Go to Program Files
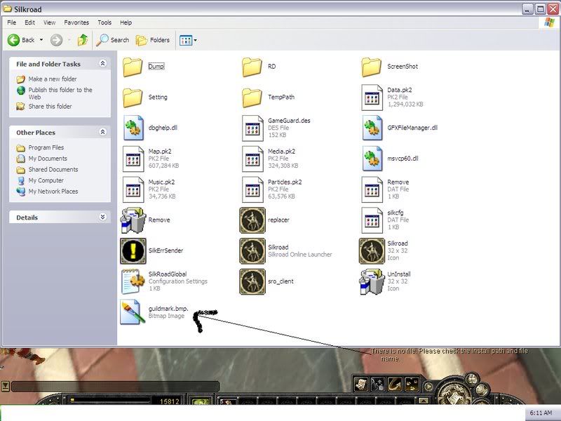Screen dimensions: 561x421 coord(46,147)
